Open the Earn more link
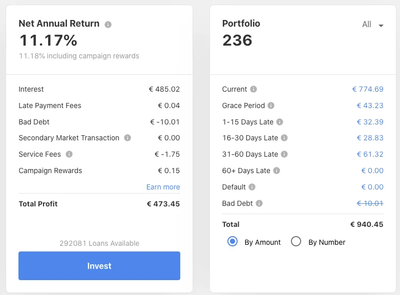The image size is (400, 295). point(163,187)
